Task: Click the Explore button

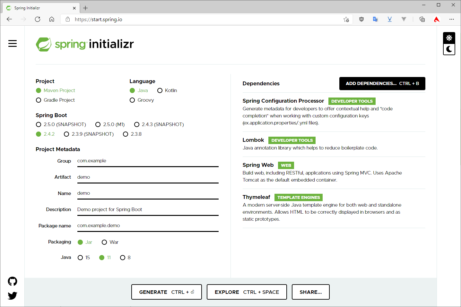Action: tap(247, 292)
